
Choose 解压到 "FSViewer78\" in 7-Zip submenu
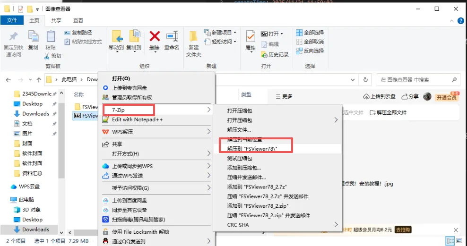pyautogui.click(x=277, y=149)
